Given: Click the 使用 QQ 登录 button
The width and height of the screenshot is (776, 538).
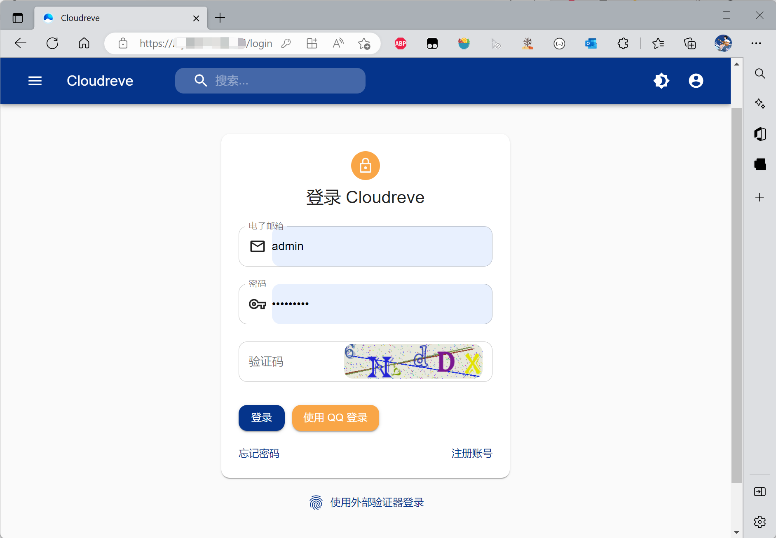Looking at the screenshot, I should point(335,418).
